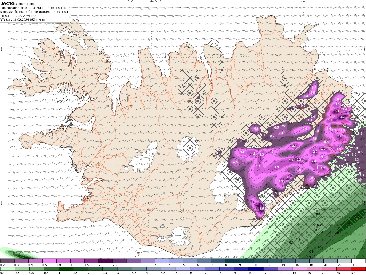Click the 3.2 snowfall value on the map

point(342,117)
